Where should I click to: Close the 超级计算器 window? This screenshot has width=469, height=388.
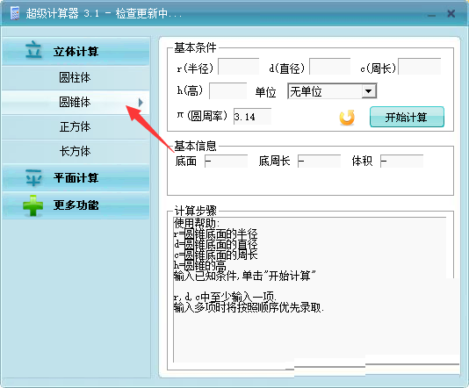tap(451, 13)
